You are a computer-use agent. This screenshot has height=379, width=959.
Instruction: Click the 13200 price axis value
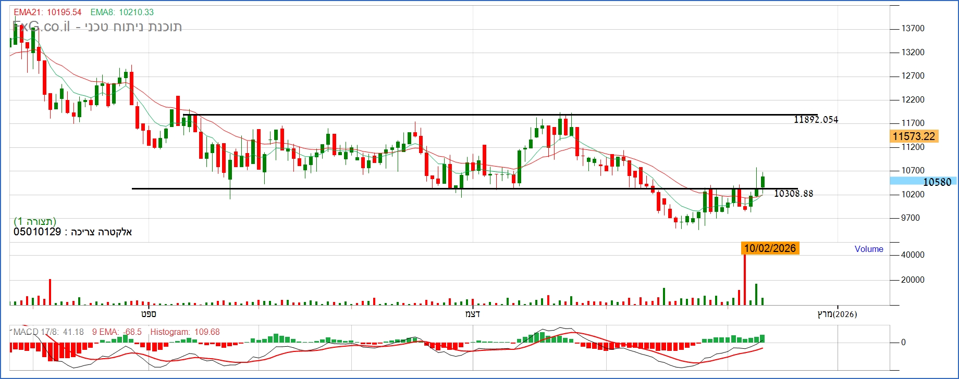tap(913, 52)
